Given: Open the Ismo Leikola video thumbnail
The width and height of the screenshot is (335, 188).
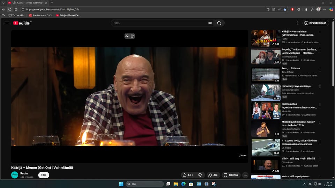Looking at the screenshot, I should point(266,128).
